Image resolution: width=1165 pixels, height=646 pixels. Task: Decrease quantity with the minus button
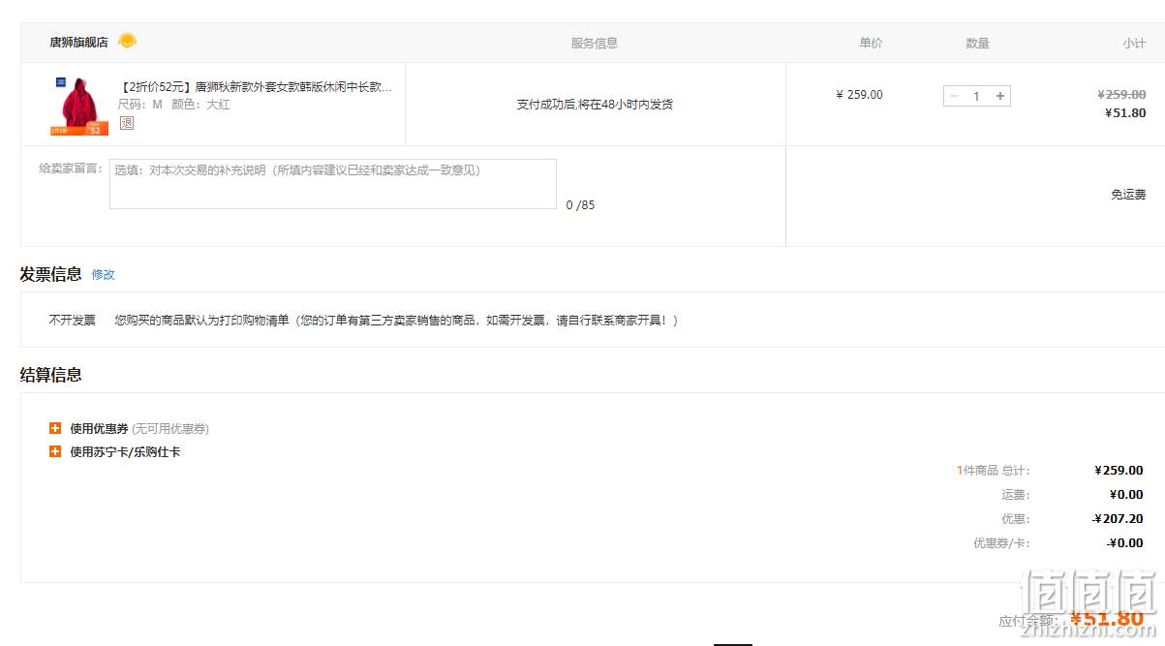[954, 96]
